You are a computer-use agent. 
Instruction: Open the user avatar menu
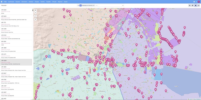199,1
